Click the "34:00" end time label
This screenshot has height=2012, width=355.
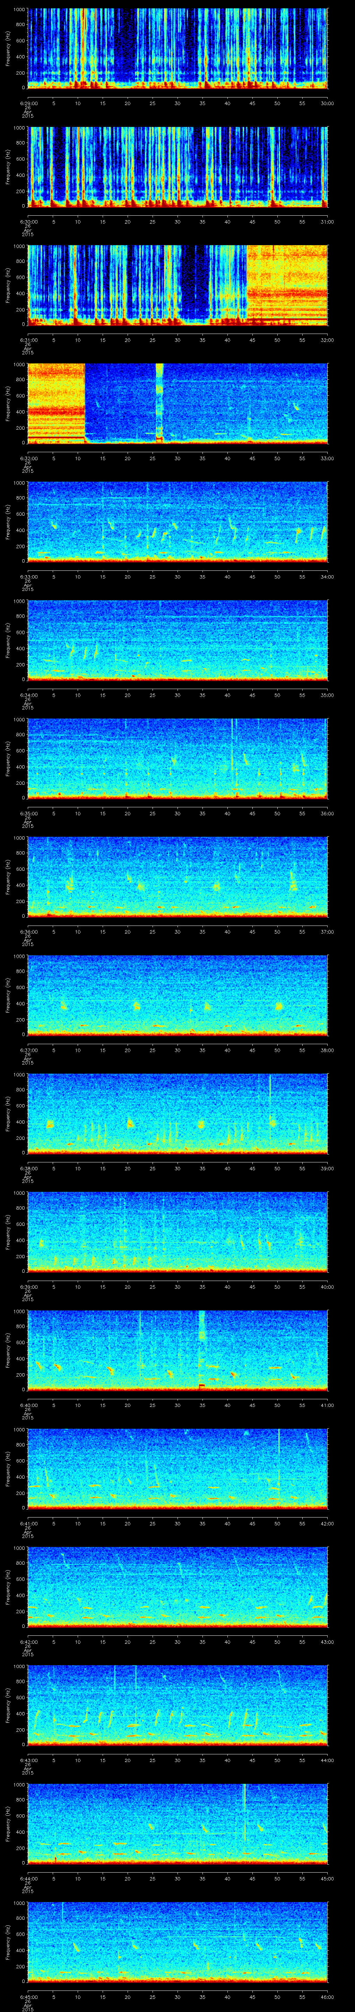[x=328, y=576]
